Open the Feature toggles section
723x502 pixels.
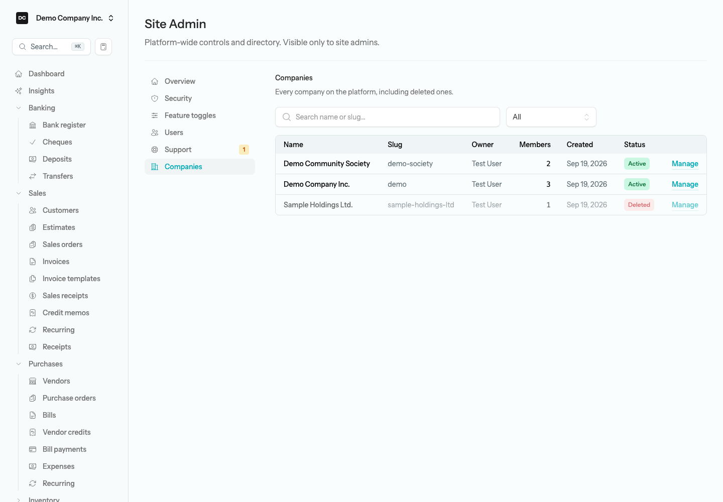[200, 115]
